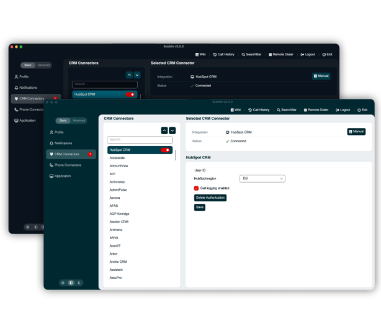Switch to Basic mode in front window
Viewport: 381px width, 333px height.
[63, 121]
